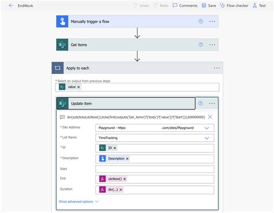Open help for Manually trigger a flow
This screenshot has height=213, width=274.
pyautogui.click(x=201, y=21)
